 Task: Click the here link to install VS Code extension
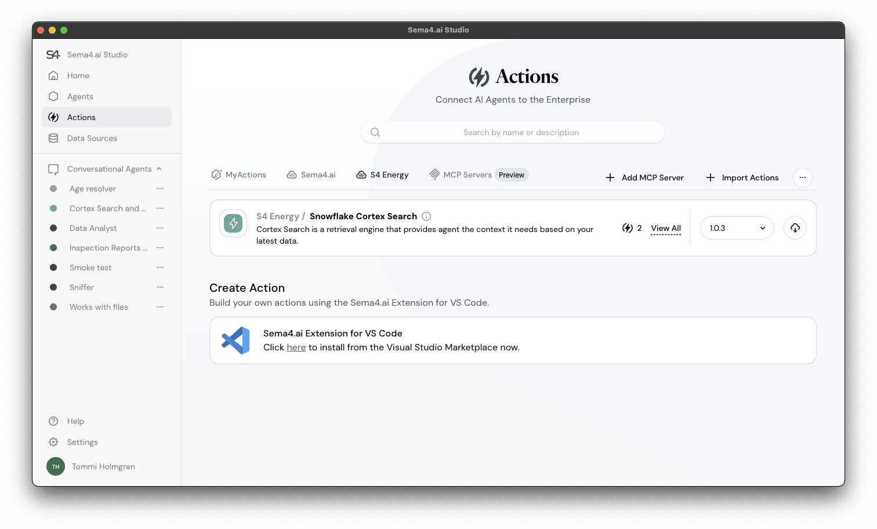click(x=296, y=347)
